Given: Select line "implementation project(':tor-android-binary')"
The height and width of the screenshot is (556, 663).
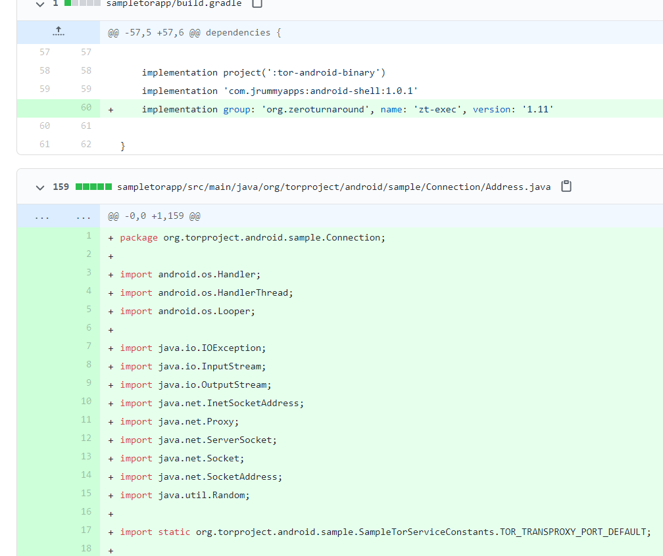Looking at the screenshot, I should point(263,73).
